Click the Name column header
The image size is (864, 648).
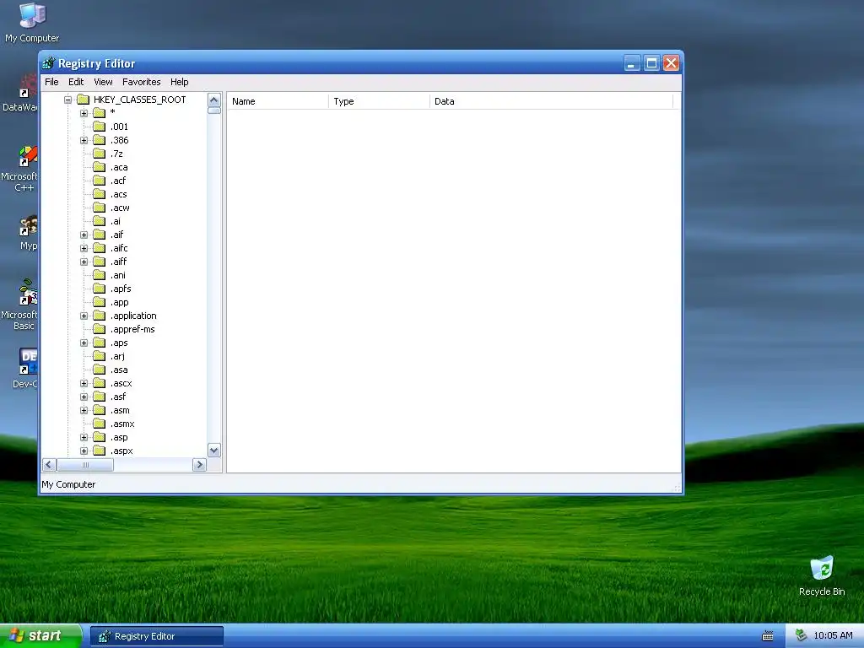(x=278, y=101)
